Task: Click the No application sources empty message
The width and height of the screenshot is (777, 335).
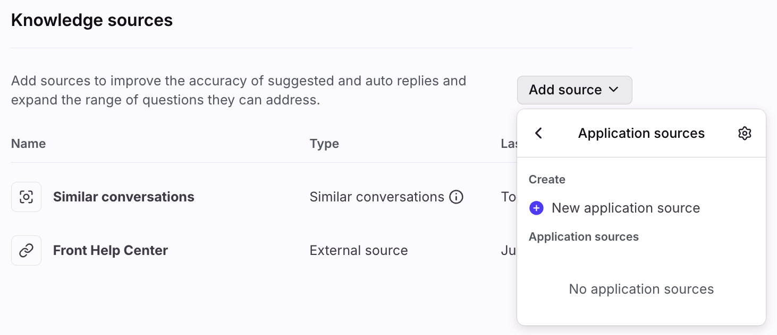Action: point(641,289)
